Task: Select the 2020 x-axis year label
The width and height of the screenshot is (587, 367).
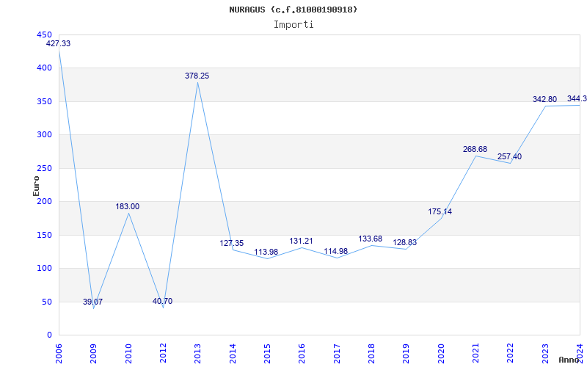Action: click(441, 354)
